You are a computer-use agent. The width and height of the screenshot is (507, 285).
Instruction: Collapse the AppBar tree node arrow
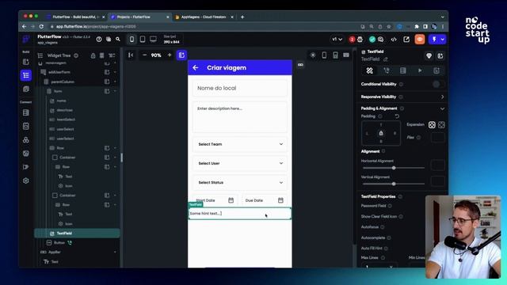[115, 252]
